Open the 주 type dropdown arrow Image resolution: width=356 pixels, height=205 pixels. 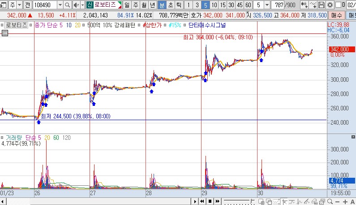click(x=20, y=5)
